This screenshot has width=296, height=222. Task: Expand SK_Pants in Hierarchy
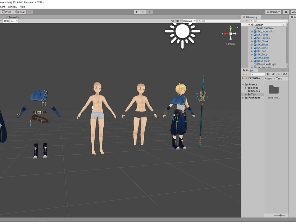click(252, 35)
